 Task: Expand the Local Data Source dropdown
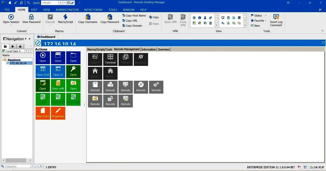(26, 51)
